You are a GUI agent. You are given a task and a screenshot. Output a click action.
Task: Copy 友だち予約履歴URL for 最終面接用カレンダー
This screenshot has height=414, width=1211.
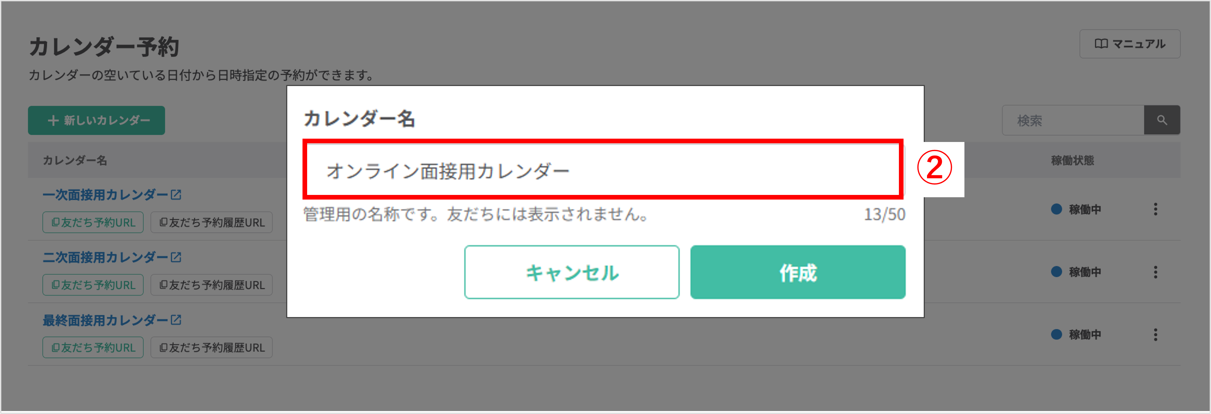[211, 347]
